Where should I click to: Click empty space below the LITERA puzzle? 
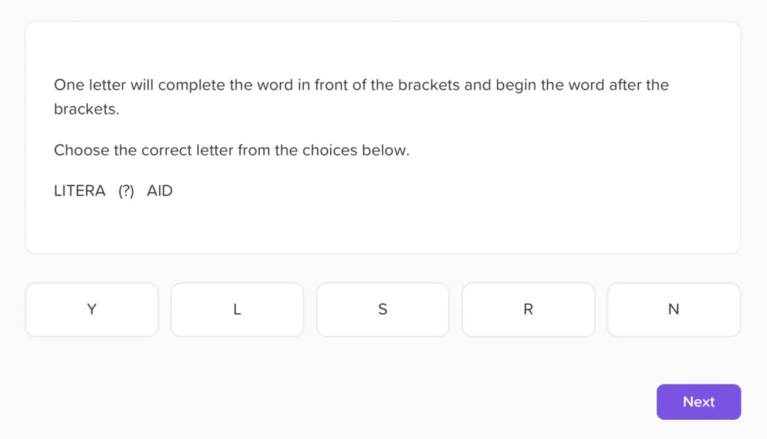click(x=383, y=226)
